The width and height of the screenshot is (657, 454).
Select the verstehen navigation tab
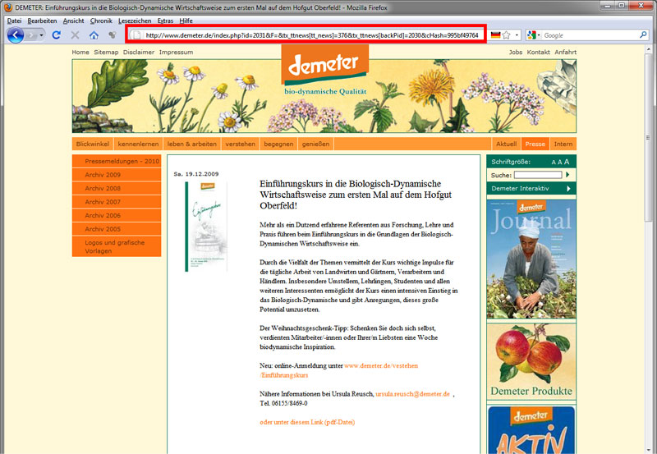[x=240, y=144]
